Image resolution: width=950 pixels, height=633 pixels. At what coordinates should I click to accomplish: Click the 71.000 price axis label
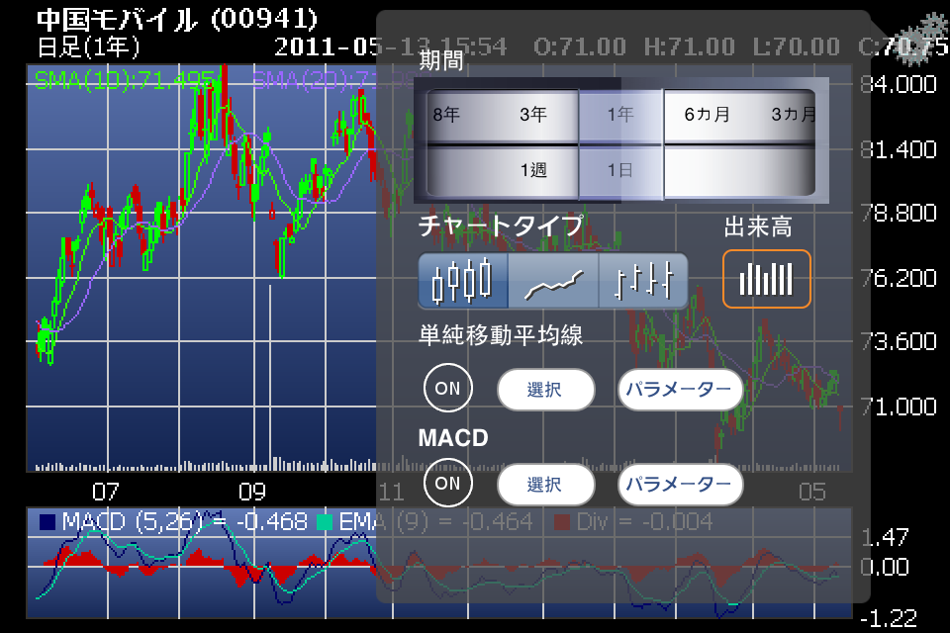coord(900,407)
